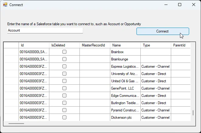201x133 pixels.
Task: Select the Pyramid Construction row header
Action: click(x=11, y=110)
